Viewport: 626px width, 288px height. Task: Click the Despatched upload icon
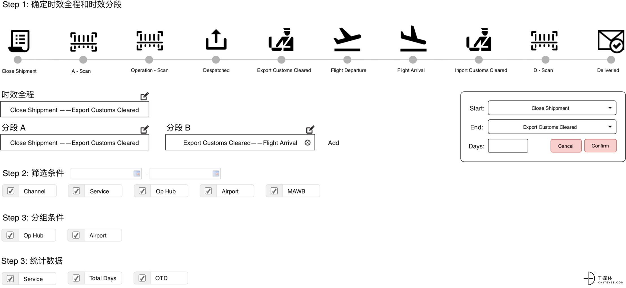point(216,40)
